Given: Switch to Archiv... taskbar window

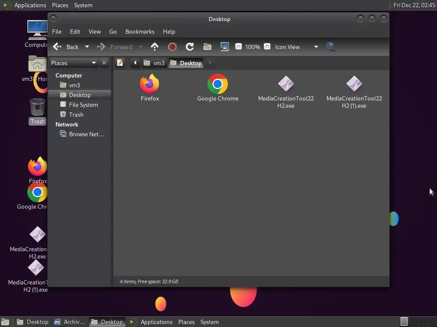Looking at the screenshot, I should 70,322.
